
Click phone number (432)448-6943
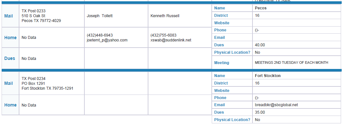100,35
